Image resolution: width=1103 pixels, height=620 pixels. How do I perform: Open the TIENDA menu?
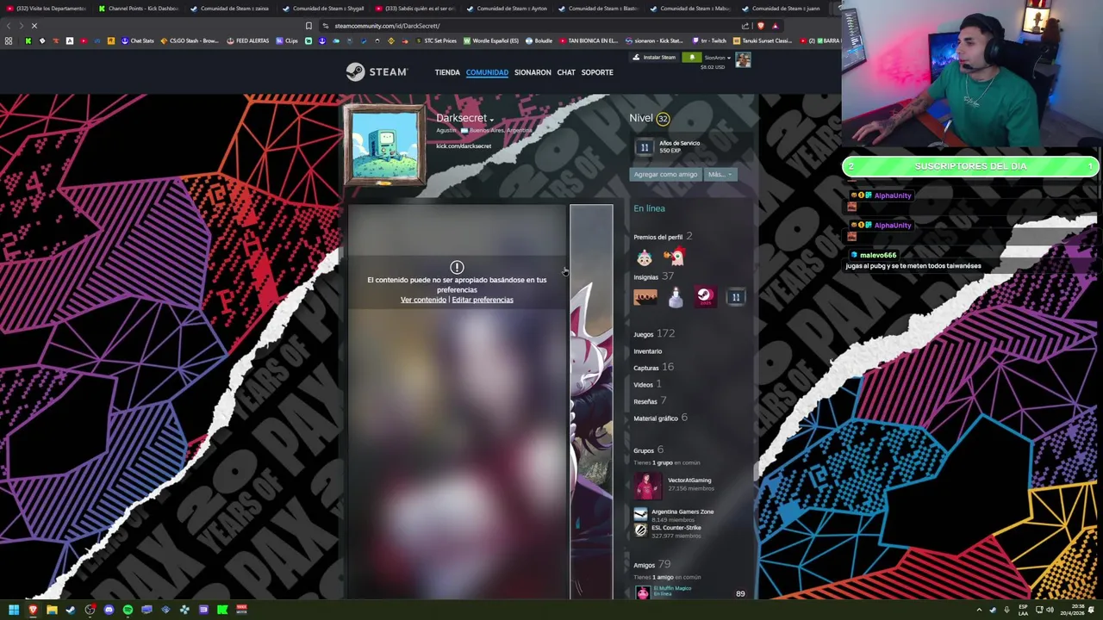447,72
